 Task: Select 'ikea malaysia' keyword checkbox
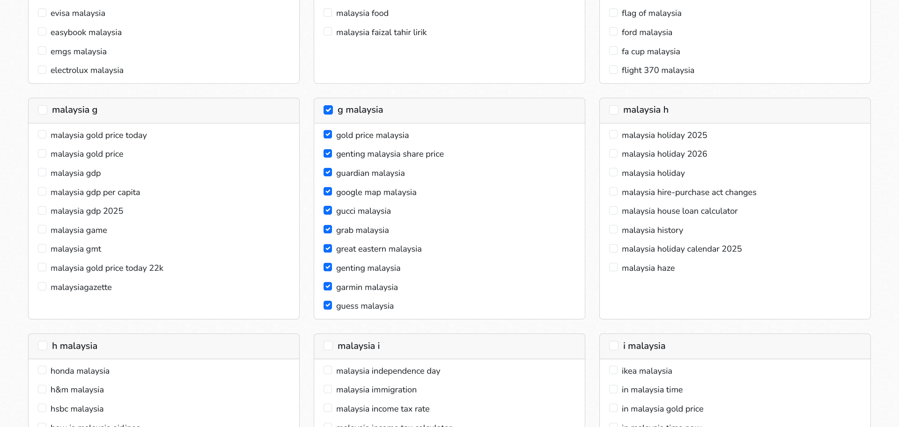613,370
